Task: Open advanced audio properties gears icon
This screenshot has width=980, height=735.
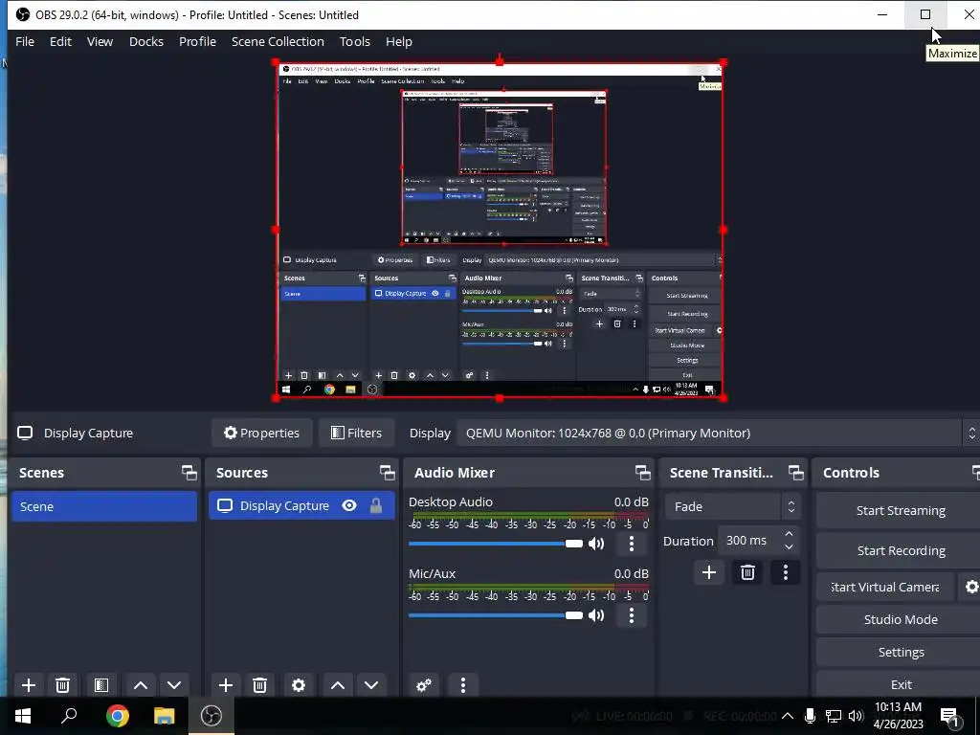Action: (424, 685)
